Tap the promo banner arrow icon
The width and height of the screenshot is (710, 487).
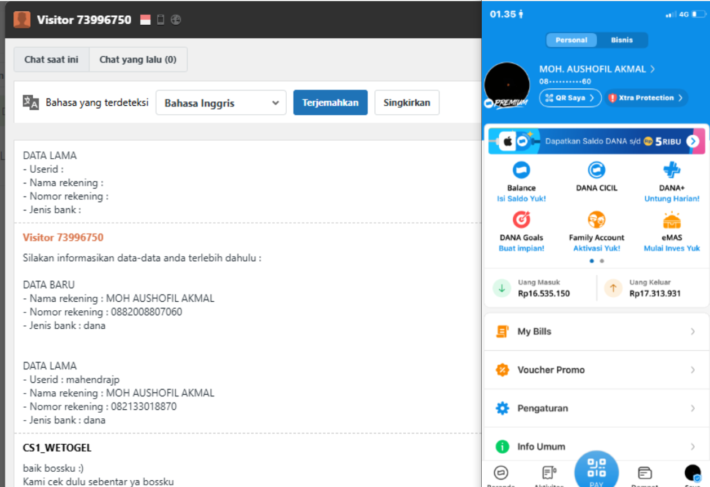click(x=693, y=141)
